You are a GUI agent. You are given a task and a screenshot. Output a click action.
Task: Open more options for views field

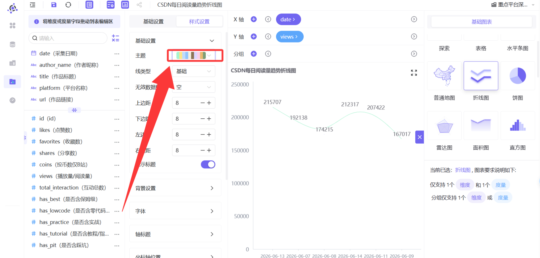click(117, 176)
